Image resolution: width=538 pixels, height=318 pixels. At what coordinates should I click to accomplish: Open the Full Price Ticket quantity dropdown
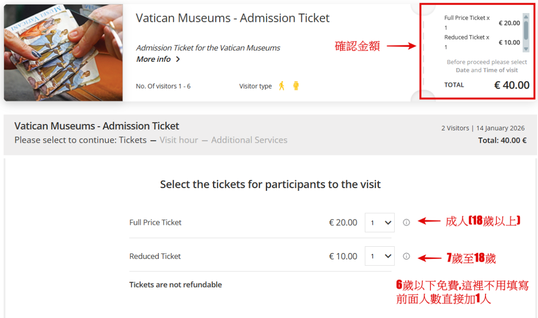coord(380,223)
